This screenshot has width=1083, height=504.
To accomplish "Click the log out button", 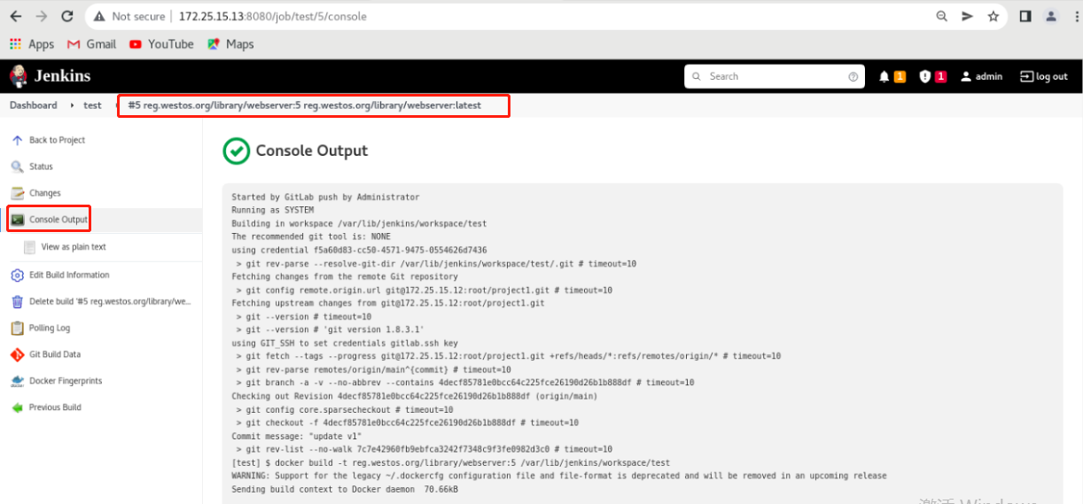I will point(1044,77).
